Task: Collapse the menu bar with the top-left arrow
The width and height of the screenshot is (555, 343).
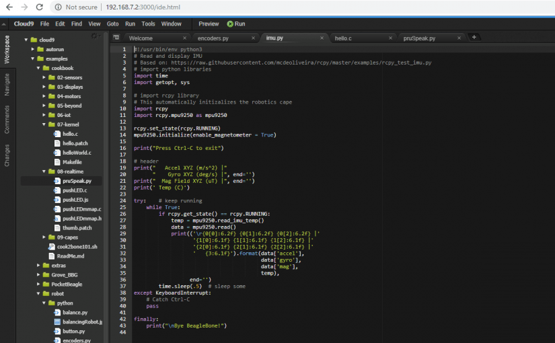Action: (x=3, y=24)
